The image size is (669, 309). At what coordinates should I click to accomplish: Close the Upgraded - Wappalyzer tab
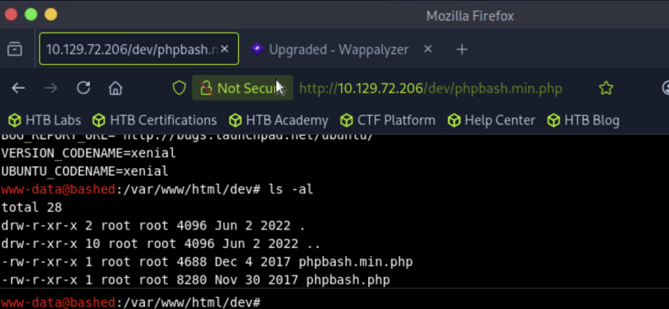[428, 49]
